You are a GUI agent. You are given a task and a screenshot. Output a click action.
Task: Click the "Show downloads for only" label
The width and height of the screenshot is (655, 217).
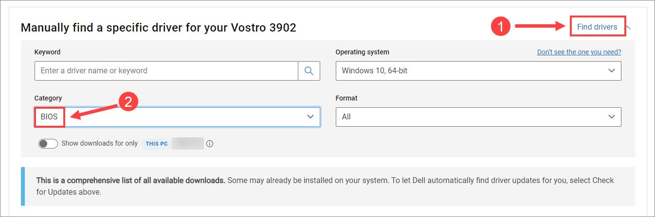pos(99,144)
